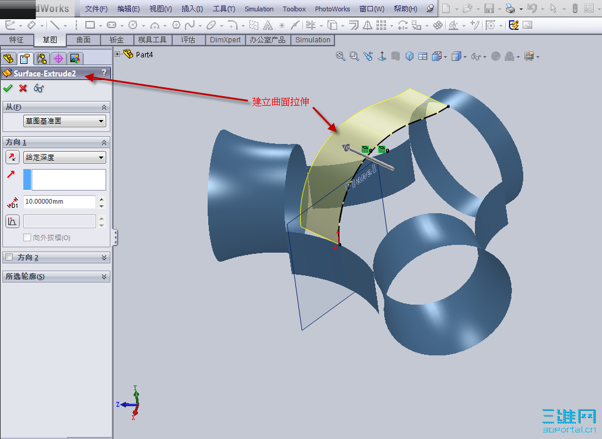Click the Reverse Direction button

point(13,157)
